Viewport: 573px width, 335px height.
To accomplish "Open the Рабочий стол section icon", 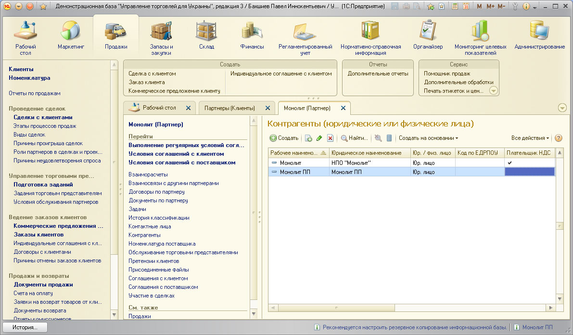I will (25, 38).
